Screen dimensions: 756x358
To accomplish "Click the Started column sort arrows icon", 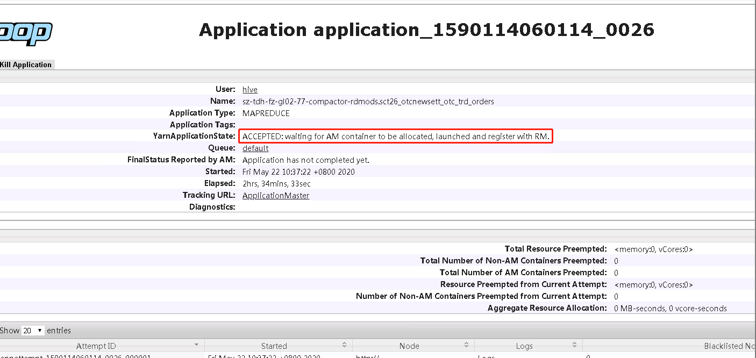I will click(344, 345).
